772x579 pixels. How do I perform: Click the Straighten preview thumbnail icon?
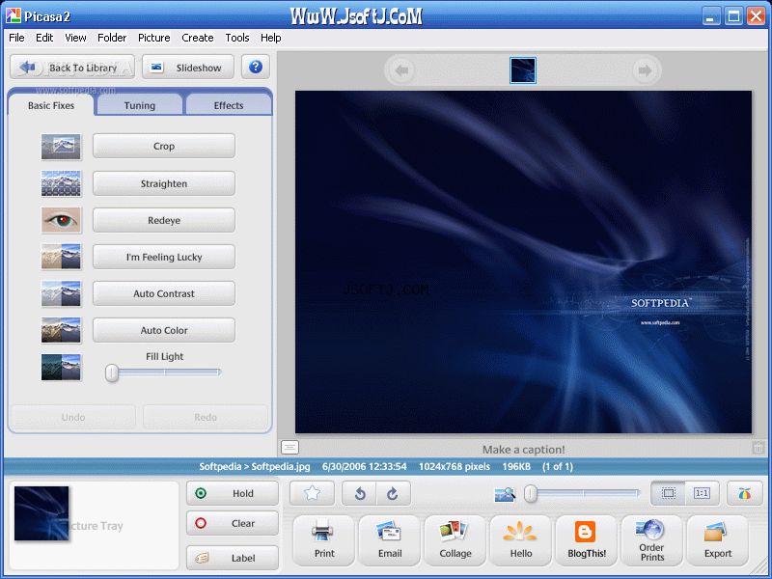61,183
